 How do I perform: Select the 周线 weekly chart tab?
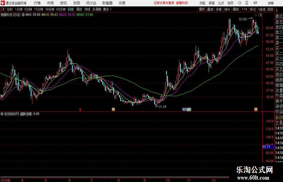79,9
